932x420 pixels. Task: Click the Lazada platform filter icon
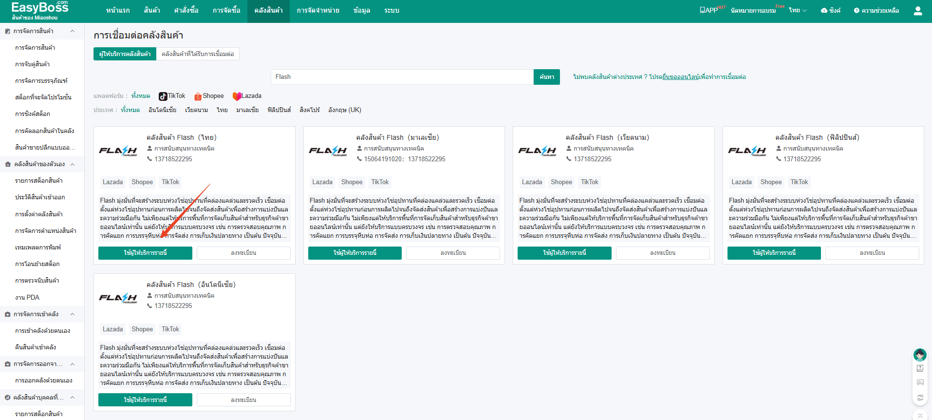237,96
